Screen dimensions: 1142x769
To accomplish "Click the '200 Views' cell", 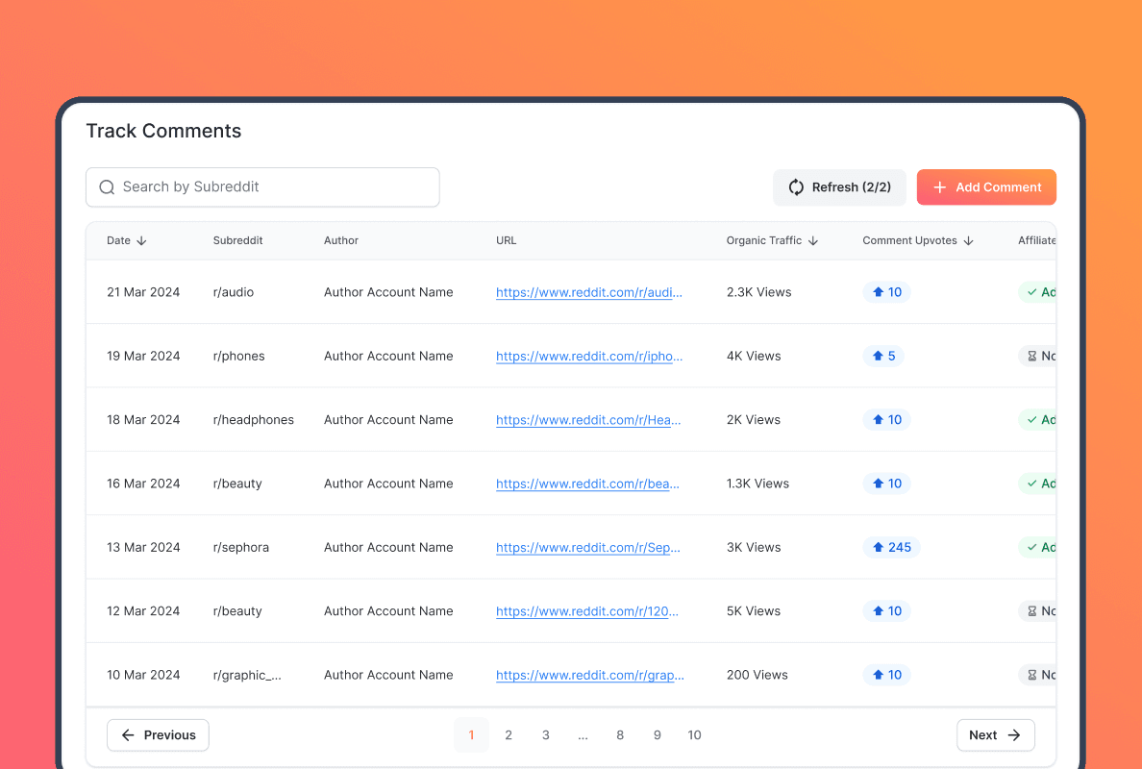I will 757,675.
